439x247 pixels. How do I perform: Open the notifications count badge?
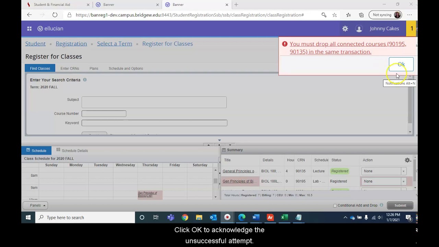[412, 28]
